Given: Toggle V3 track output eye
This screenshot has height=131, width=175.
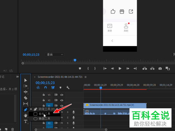Looking at the screenshot, I should tap(62, 95).
